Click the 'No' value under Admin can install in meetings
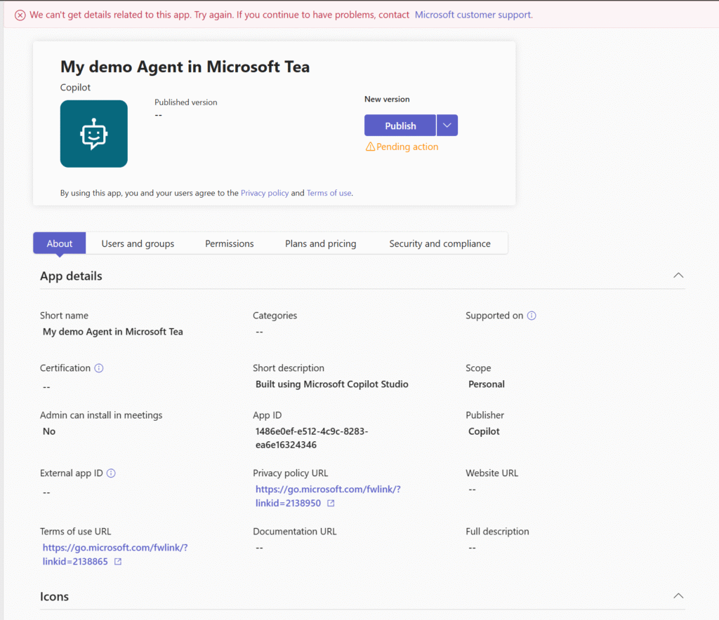 pos(49,431)
